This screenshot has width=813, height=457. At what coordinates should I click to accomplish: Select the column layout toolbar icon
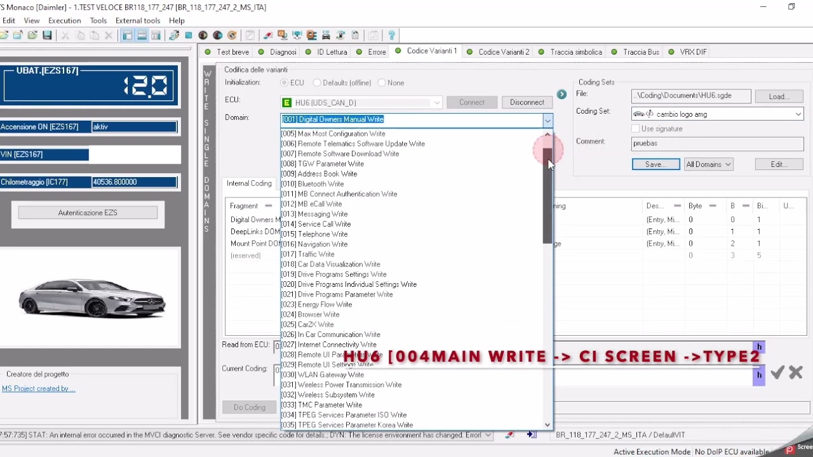156,36
